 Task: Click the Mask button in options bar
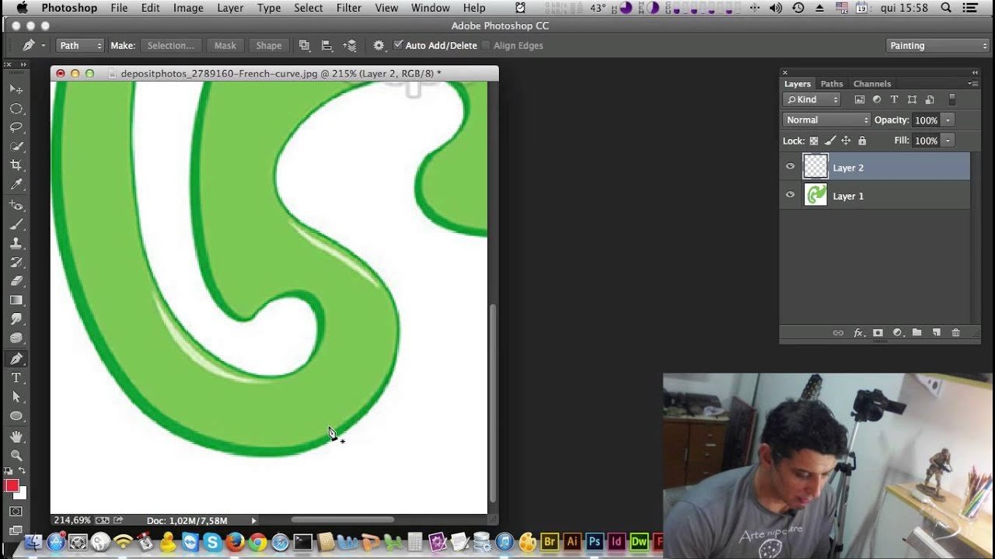[225, 45]
